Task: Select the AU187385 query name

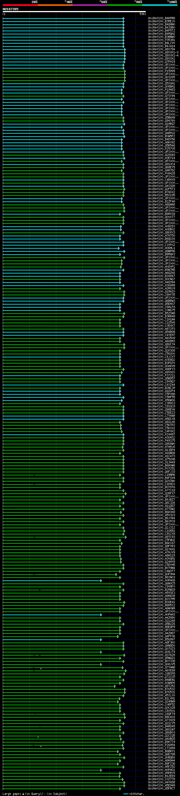Action: coord(10,9)
